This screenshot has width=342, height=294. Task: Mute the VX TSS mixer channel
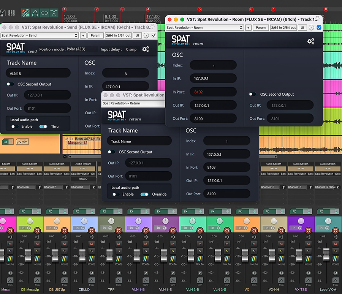pyautogui.click(x=308, y=243)
